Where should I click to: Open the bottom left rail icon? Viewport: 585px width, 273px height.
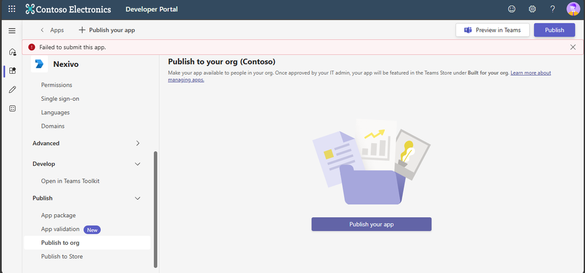click(x=12, y=109)
